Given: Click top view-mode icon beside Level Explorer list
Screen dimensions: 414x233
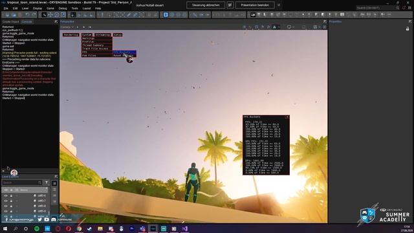Looking at the screenshot, I should point(54,183).
